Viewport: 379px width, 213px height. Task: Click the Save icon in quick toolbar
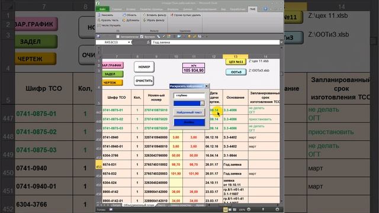pyautogui.click(x=98, y=37)
